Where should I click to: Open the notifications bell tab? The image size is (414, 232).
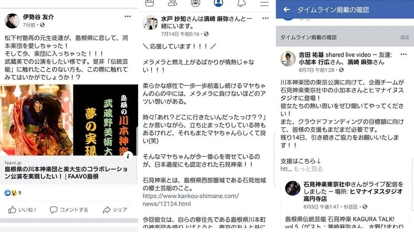tap(241, 3)
